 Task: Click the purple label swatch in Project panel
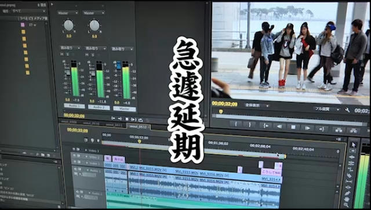(23, 24)
